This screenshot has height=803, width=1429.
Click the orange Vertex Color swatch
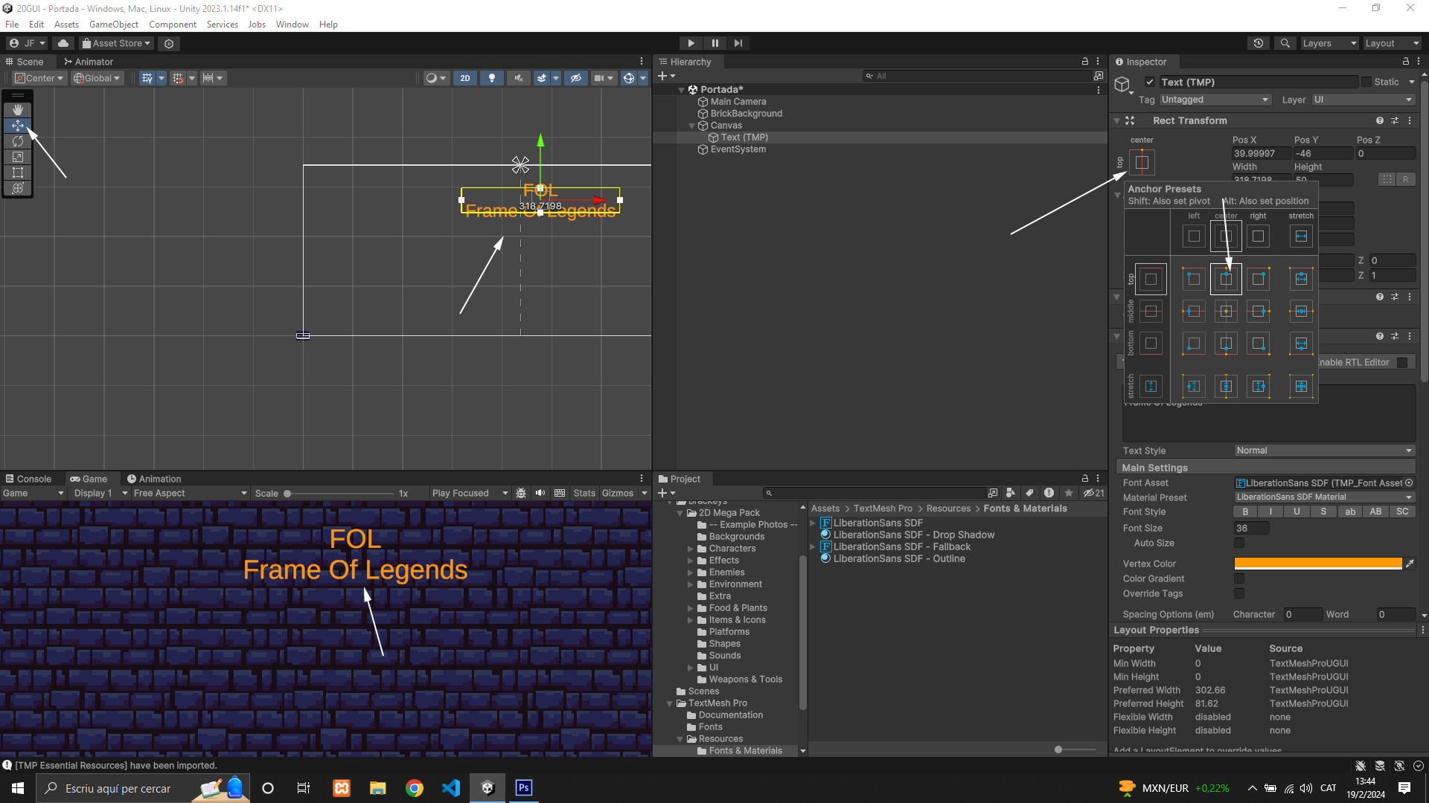(1317, 564)
